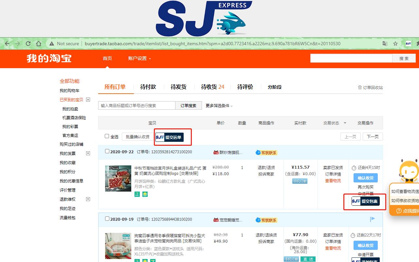Expand the 账户设置 dropdown menu
This screenshot has height=262, width=419.
(140, 59)
